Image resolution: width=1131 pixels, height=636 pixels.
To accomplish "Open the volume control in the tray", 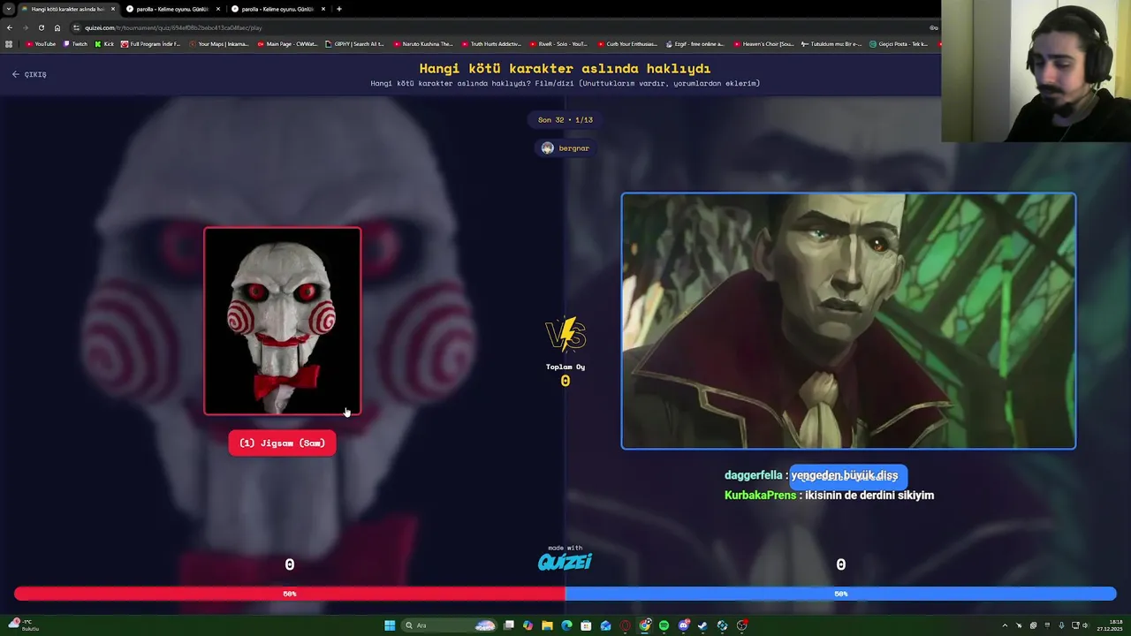I will pyautogui.click(x=1085, y=625).
